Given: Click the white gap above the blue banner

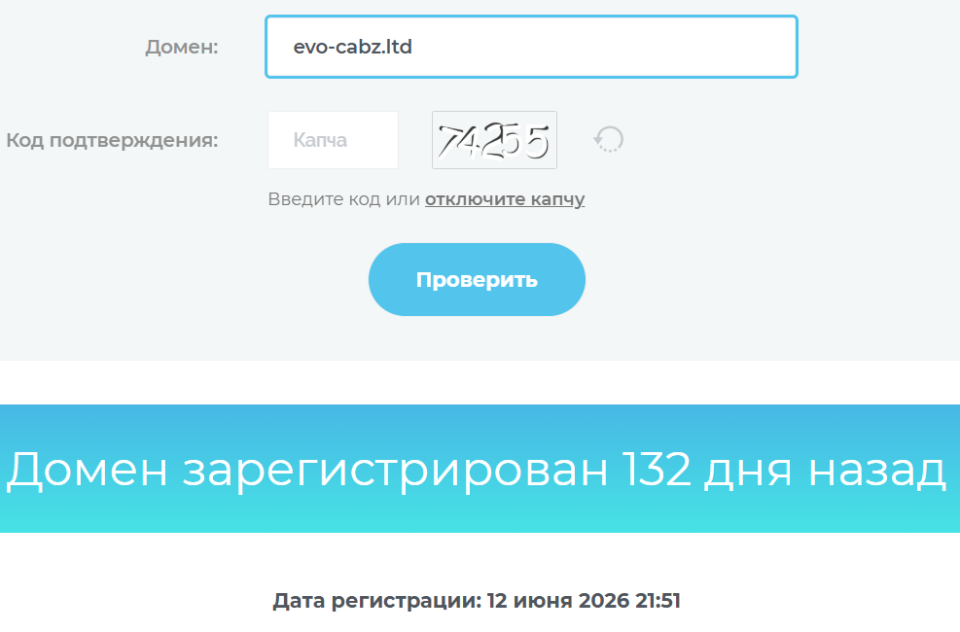Looking at the screenshot, I should click(480, 382).
